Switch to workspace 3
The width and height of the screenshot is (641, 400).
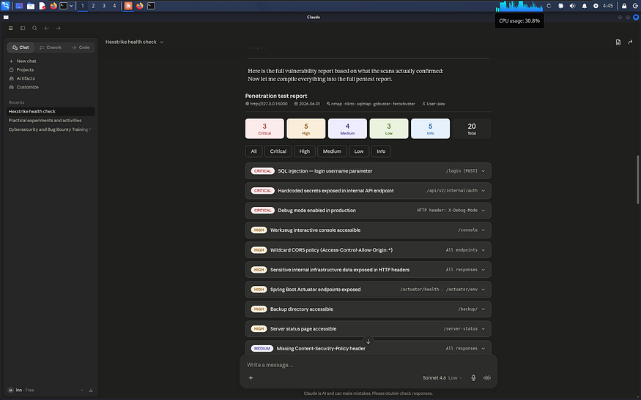tap(103, 6)
